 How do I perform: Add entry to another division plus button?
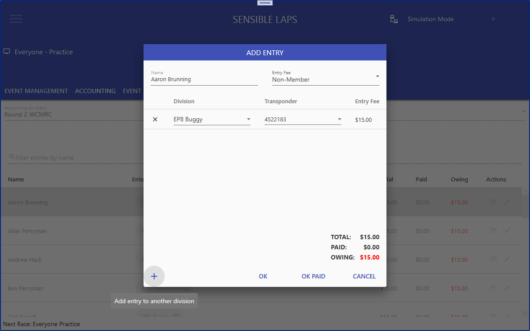pos(154,276)
